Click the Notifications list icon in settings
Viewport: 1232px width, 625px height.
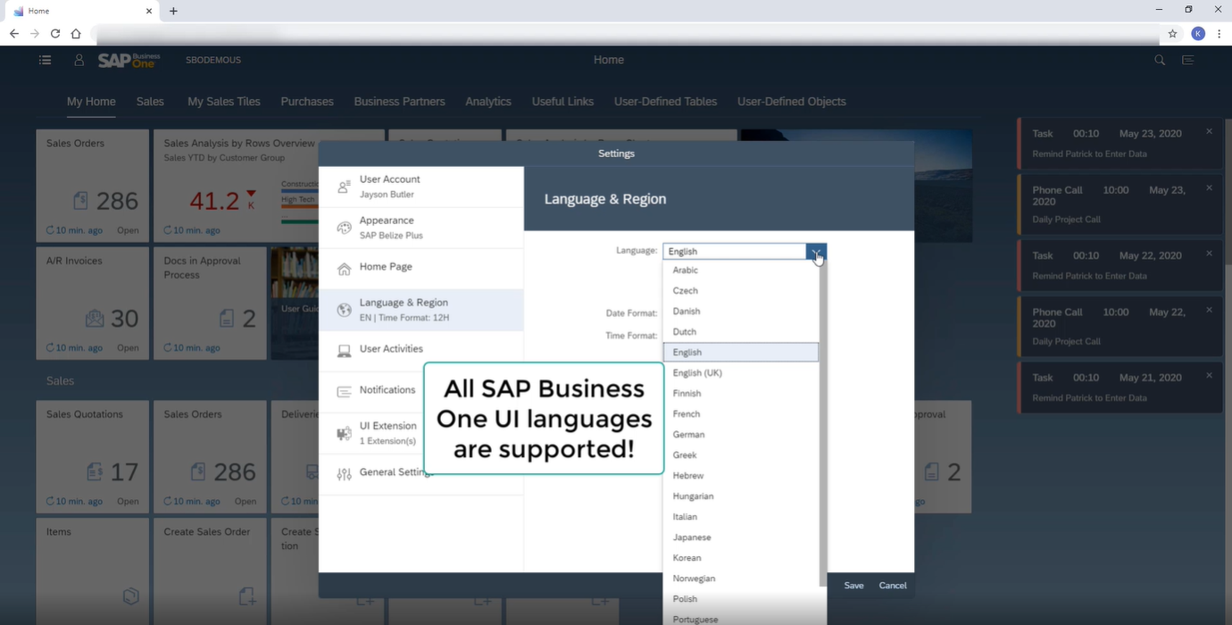[x=344, y=392]
